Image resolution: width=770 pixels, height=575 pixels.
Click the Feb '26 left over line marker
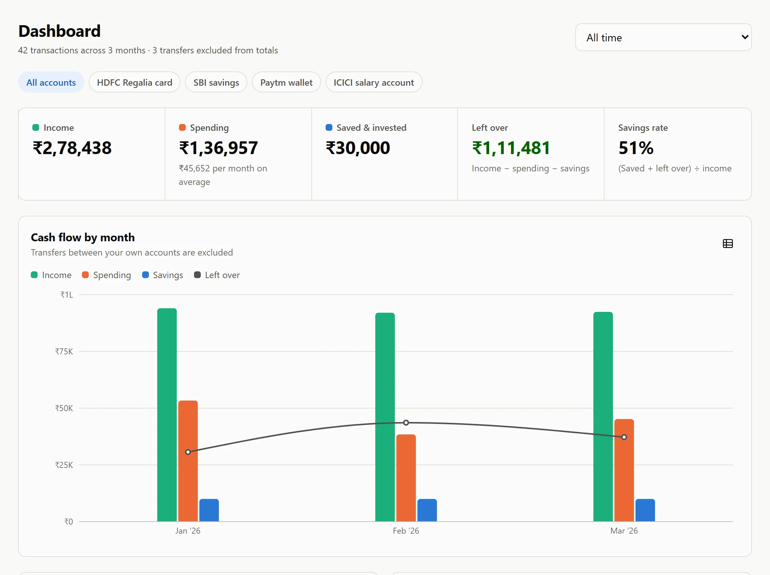coord(406,423)
